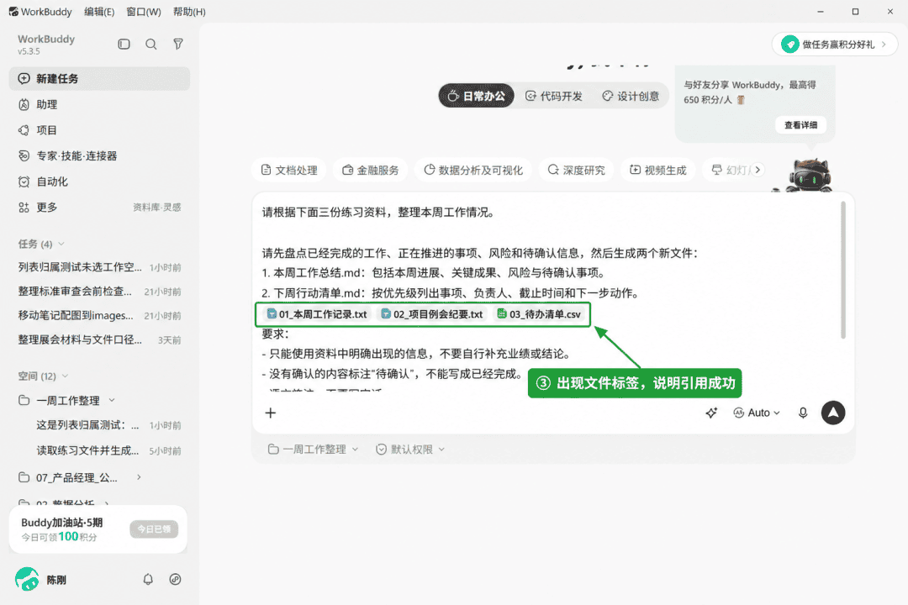
Task: Open 陈刚 user avatar
Action: (27, 580)
